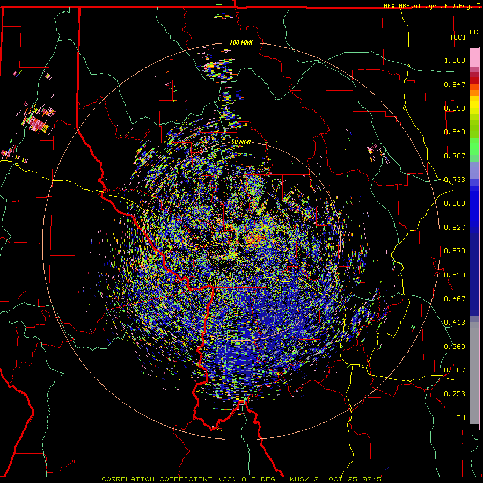Click the KMSX station identifier
The width and height of the screenshot is (483, 483).
tap(299, 479)
